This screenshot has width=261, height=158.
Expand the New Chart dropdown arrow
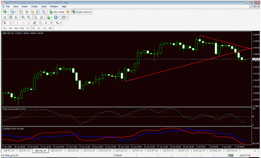[8, 12]
